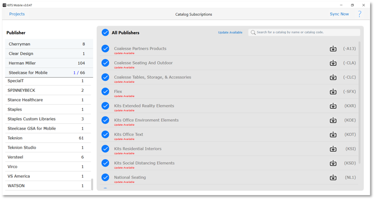
Task: Select the Staples publisher row
Action: tap(48, 109)
